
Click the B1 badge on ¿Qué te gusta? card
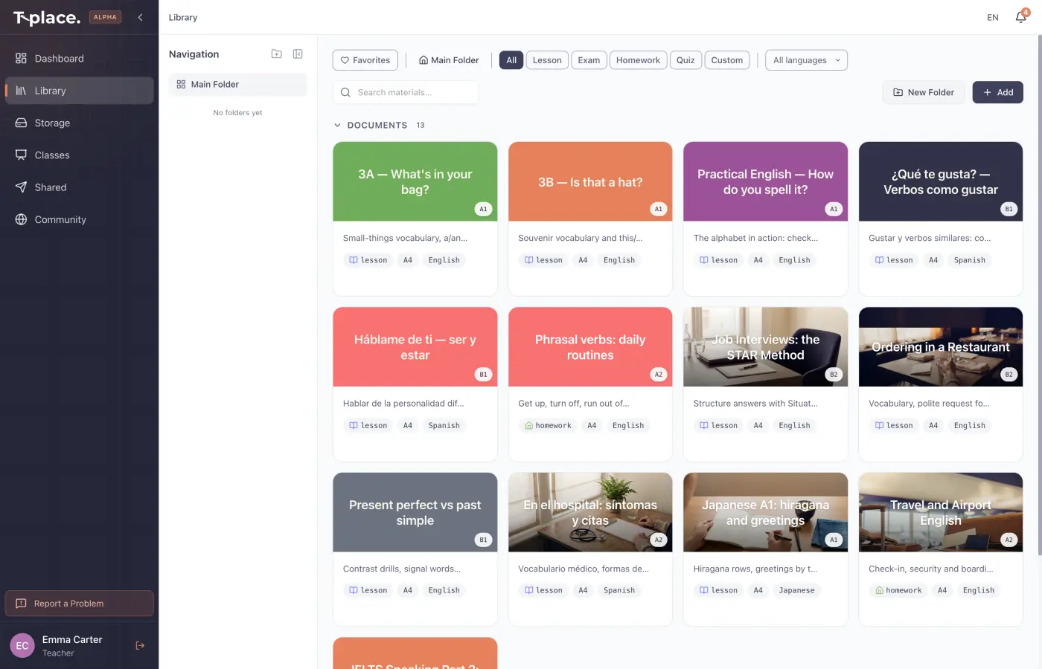[x=1009, y=210]
